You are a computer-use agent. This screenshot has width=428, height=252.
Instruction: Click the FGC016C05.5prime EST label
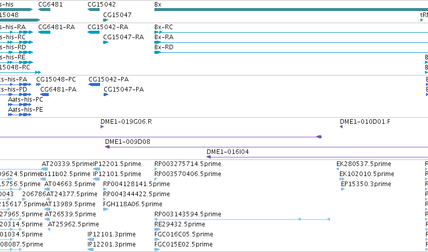(184, 234)
